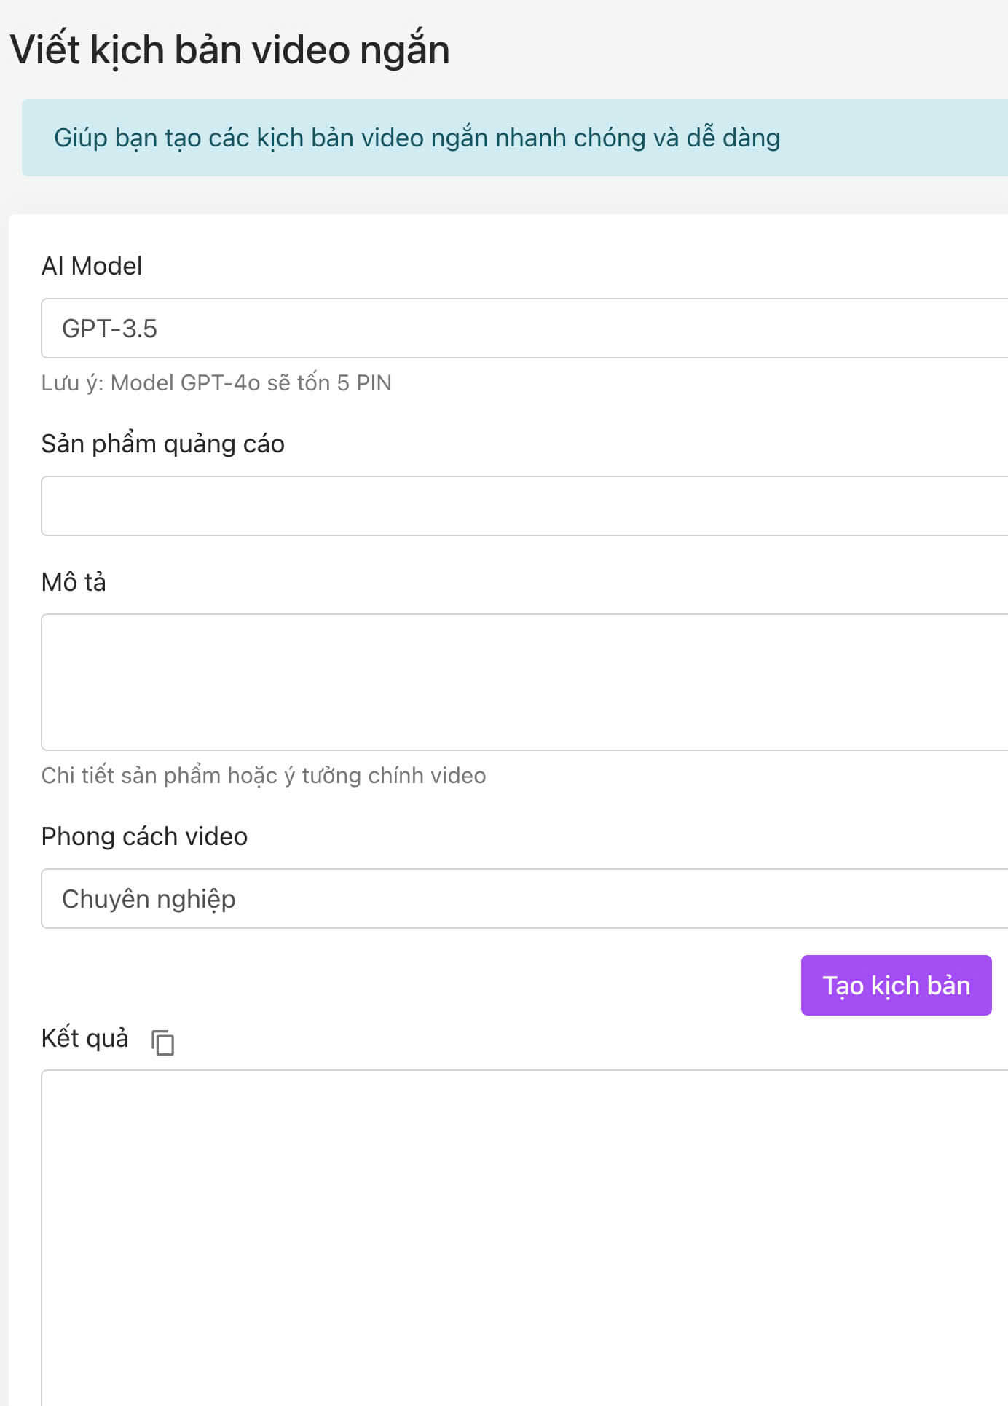The height and width of the screenshot is (1406, 1008).
Task: Click the Phong cách video label
Action: point(144,836)
